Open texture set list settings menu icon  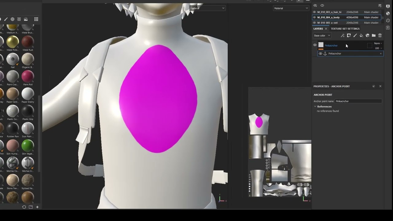pyautogui.click(x=380, y=6)
